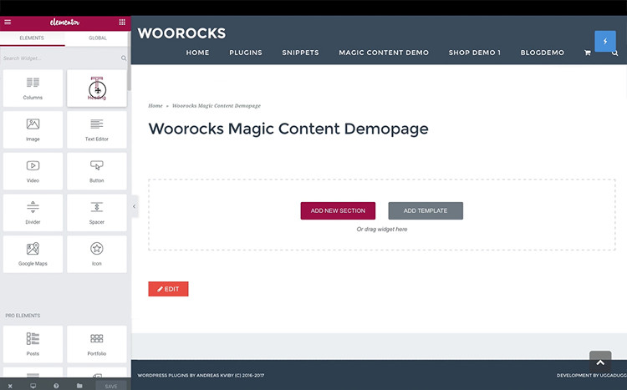Collapse the Elementor panel with side arrow
This screenshot has height=390, width=627.
(135, 206)
